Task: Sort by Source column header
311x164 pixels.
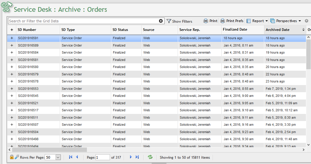Action: click(149, 30)
